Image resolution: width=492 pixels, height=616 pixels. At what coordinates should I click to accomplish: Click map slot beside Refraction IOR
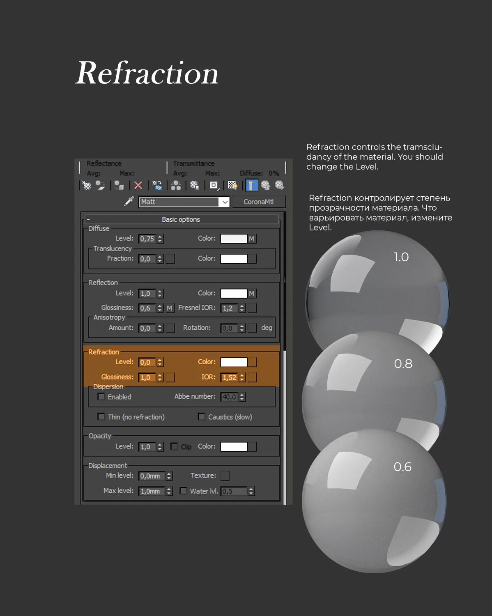(252, 377)
